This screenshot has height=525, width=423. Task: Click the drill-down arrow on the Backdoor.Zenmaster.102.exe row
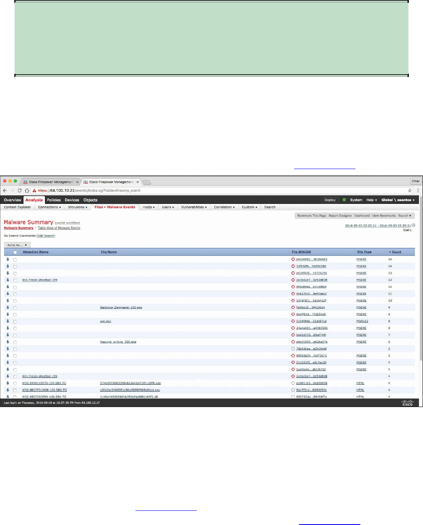coord(7,307)
